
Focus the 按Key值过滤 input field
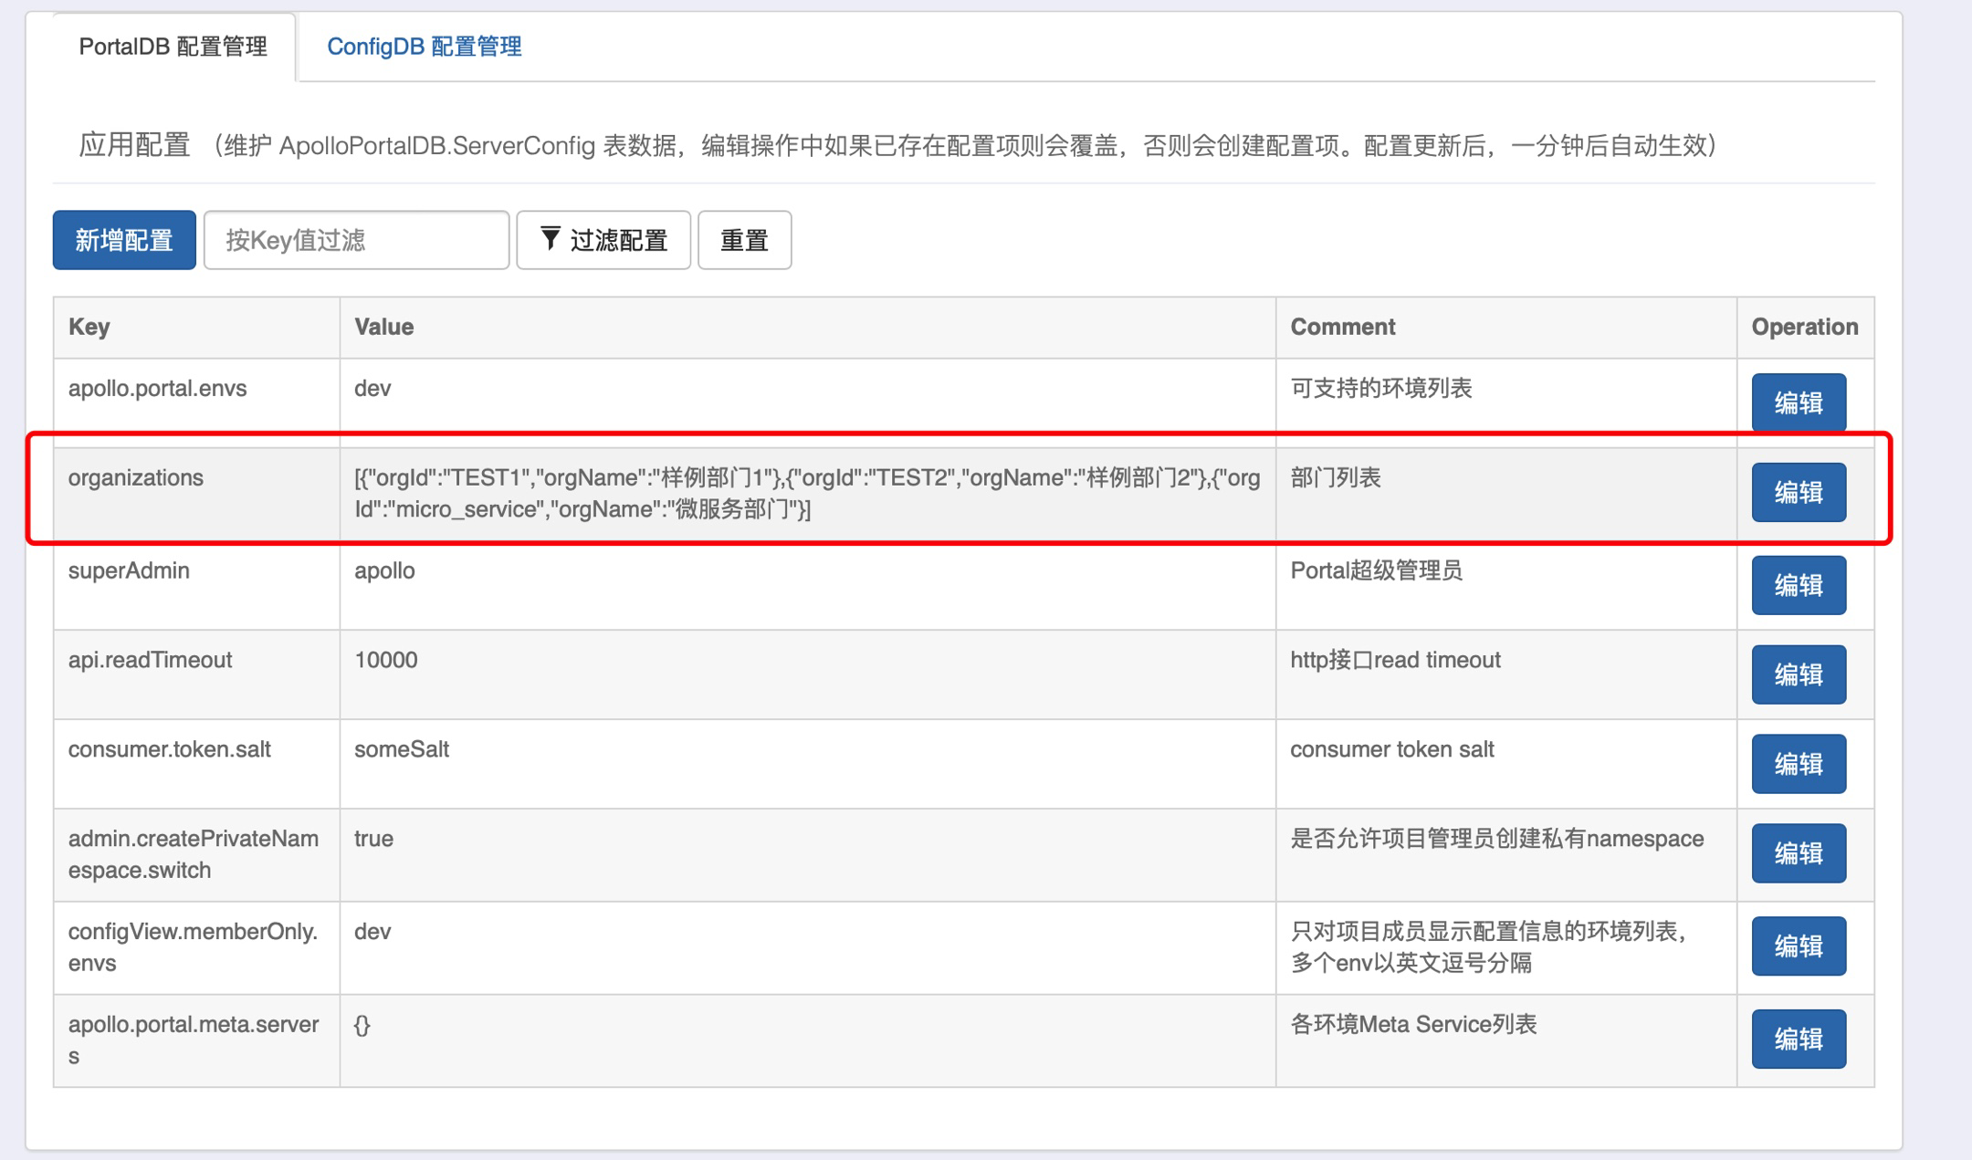coord(356,240)
